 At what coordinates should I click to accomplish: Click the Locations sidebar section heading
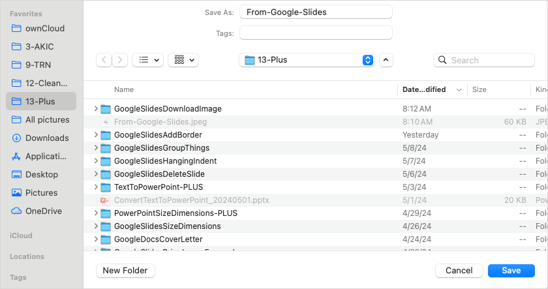27,256
